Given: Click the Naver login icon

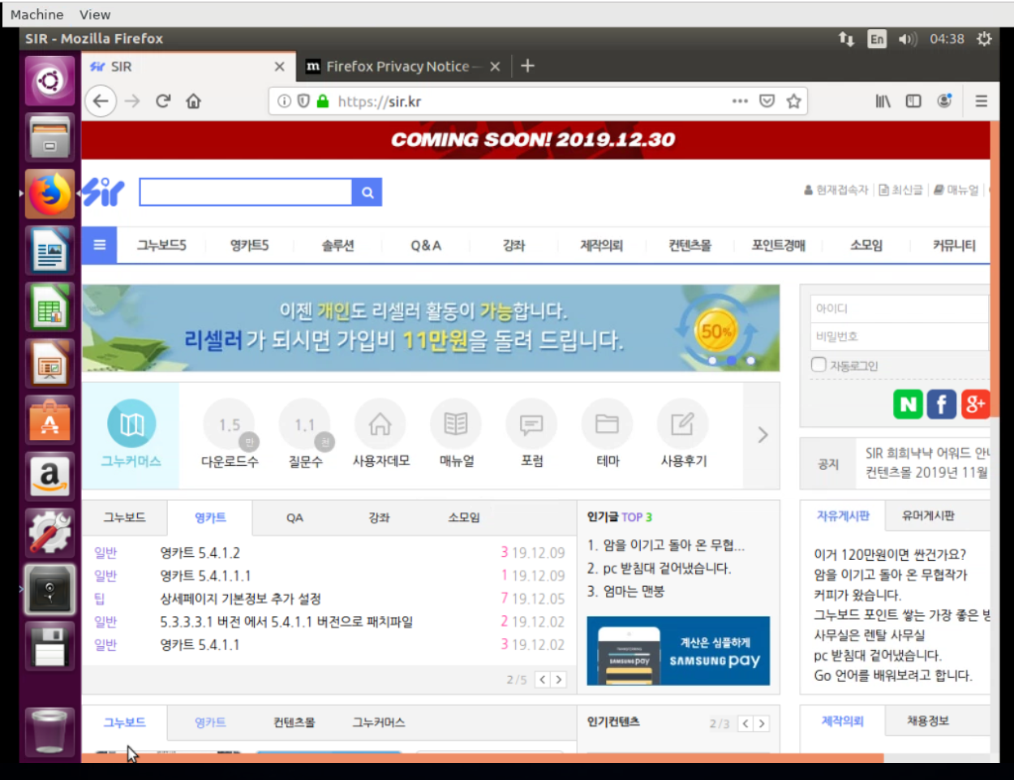Looking at the screenshot, I should (x=908, y=403).
